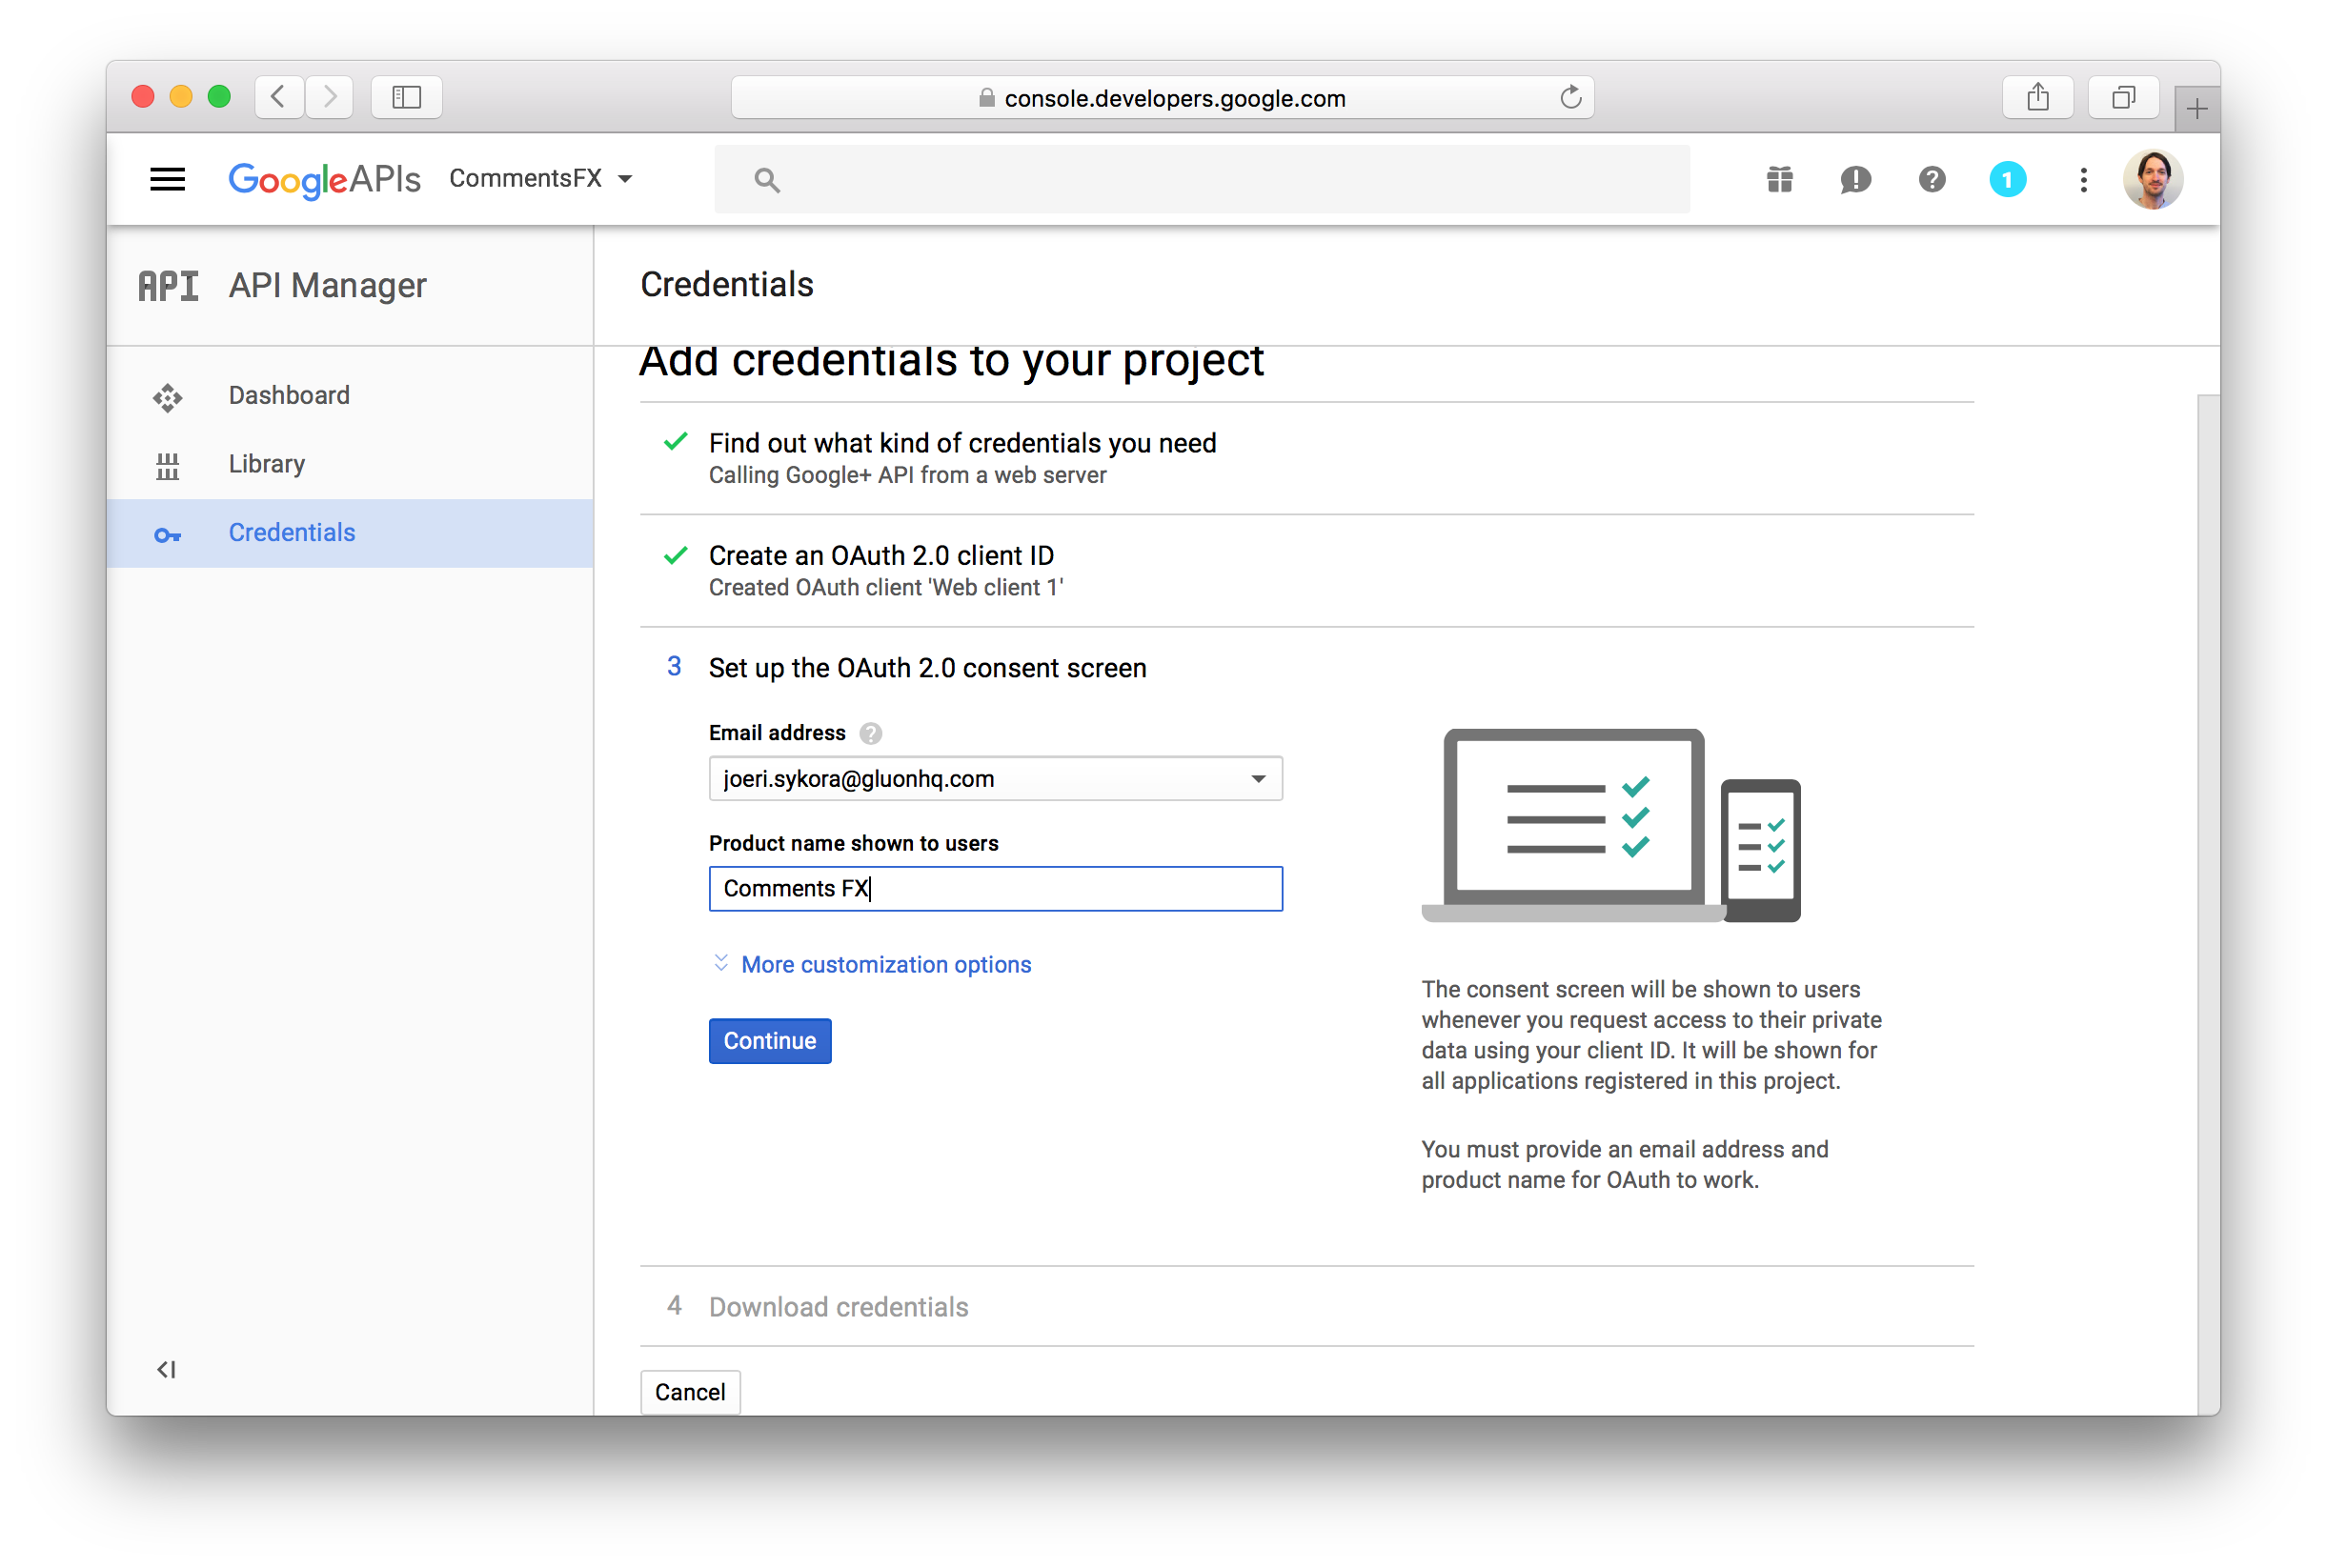Reload the page with the refresh icon
This screenshot has height=1568, width=2327.
pyautogui.click(x=1570, y=97)
